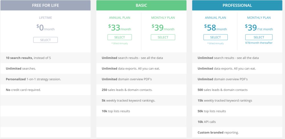Viewport: 285px width, 139px height.
Task: Click the Professional plan header
Action: (237, 5)
